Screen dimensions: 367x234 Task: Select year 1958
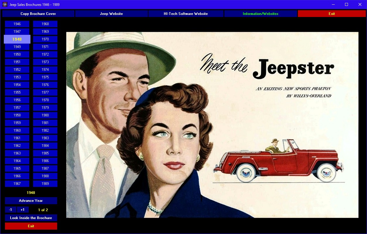click(x=17, y=115)
